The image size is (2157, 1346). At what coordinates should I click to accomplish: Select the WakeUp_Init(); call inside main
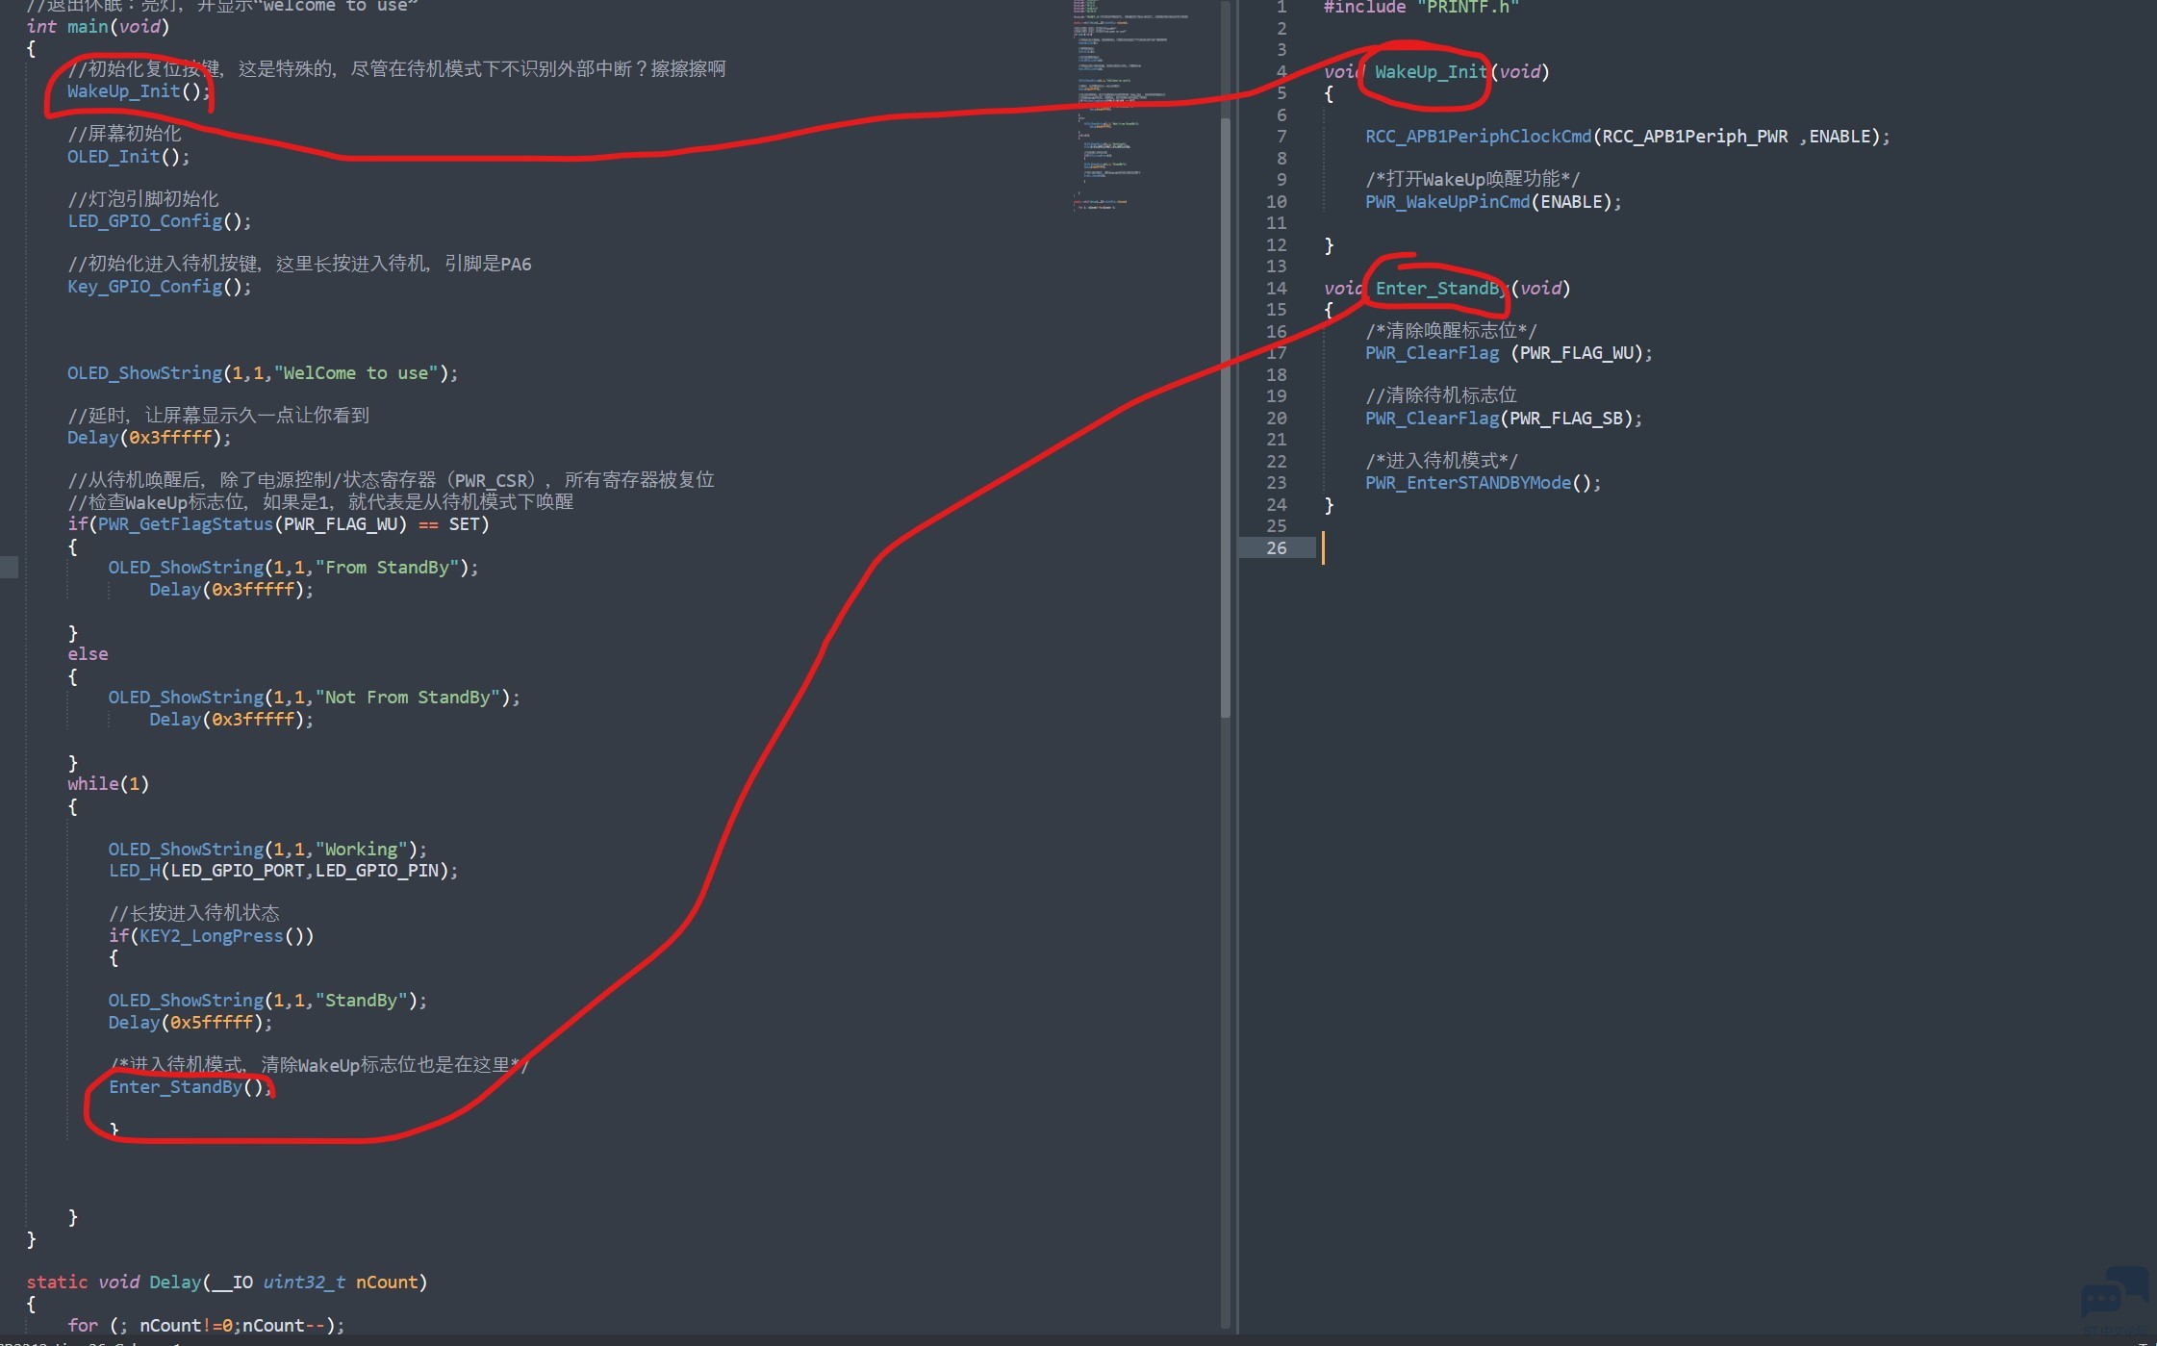[139, 91]
